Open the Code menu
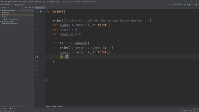 20,2
